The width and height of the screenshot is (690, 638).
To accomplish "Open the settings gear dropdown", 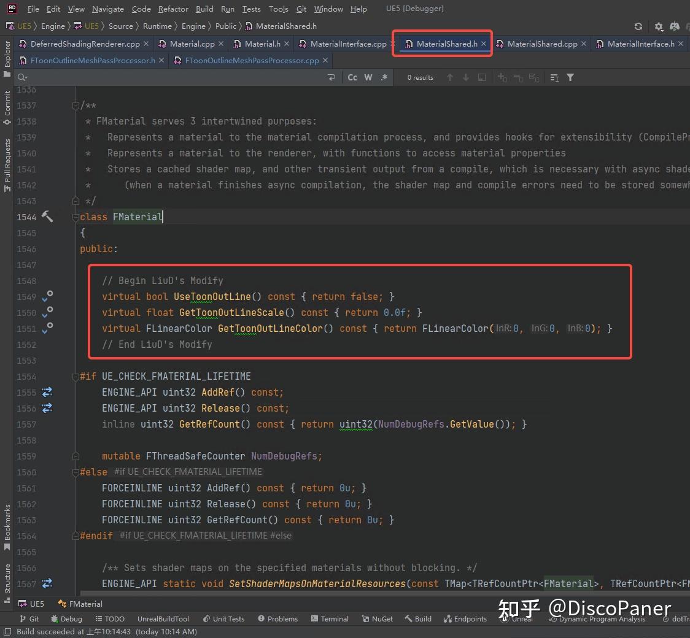I will [658, 26].
